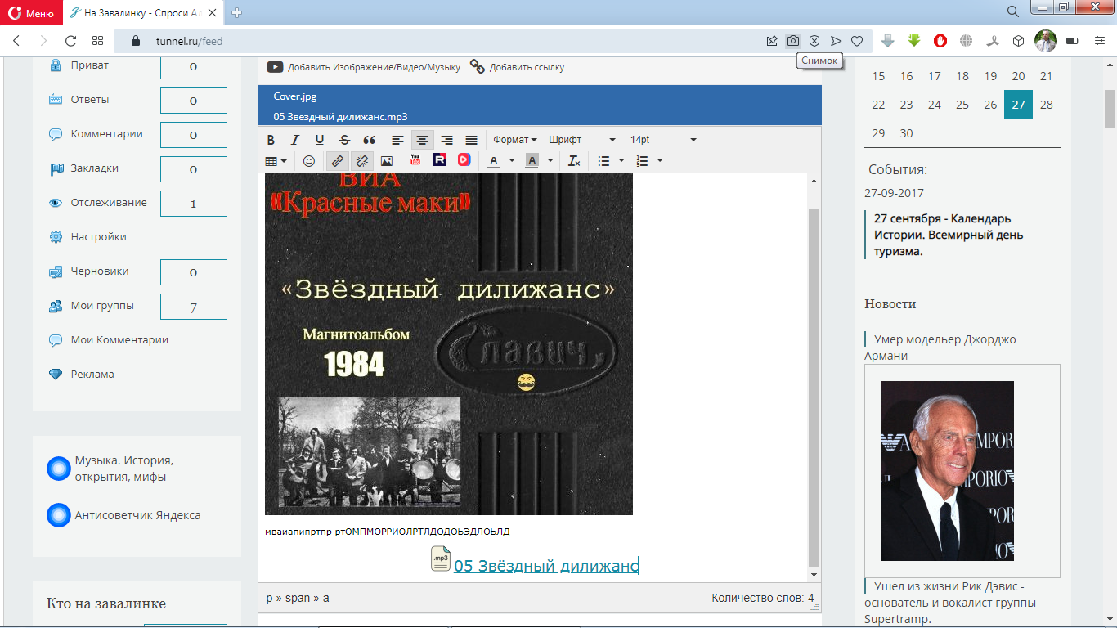Click the red AdBlock stop-hand icon
The height and width of the screenshot is (628, 1117).
[940, 41]
